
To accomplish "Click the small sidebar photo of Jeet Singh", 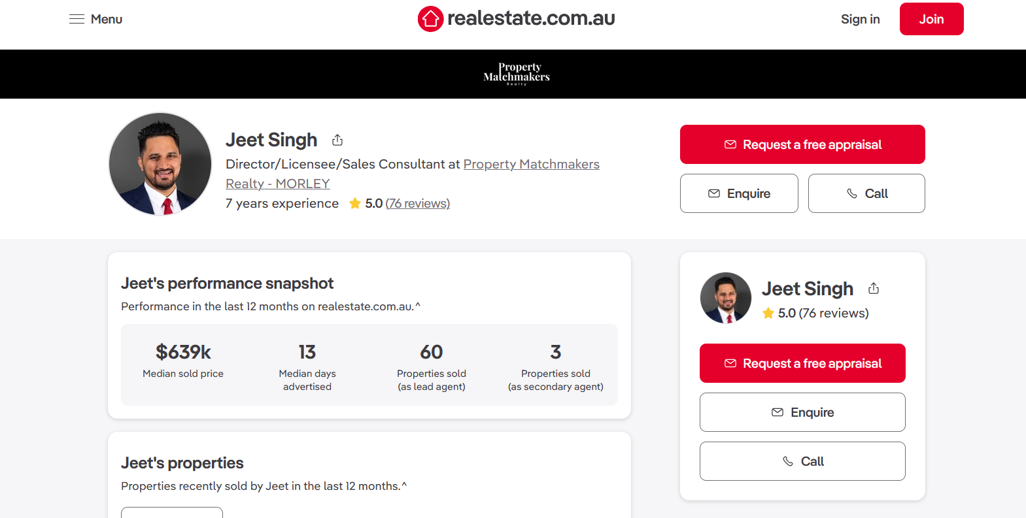I will click(725, 298).
